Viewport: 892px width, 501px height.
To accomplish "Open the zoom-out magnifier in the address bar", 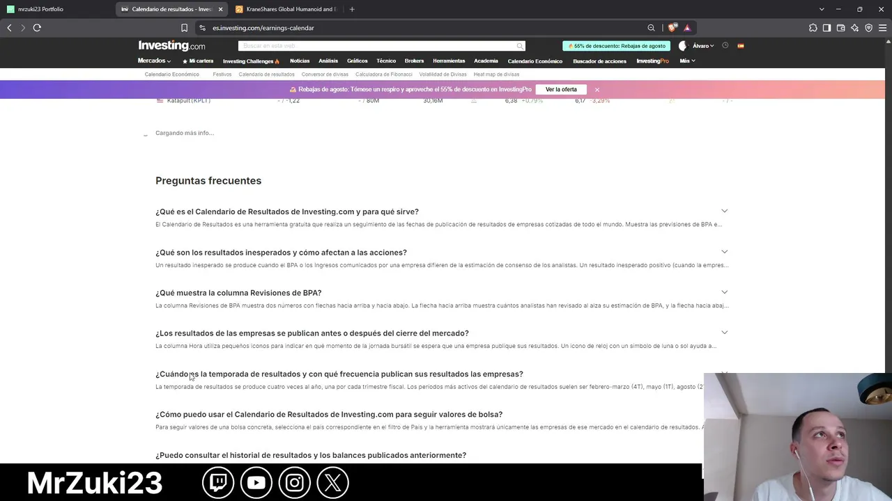I will click(651, 28).
